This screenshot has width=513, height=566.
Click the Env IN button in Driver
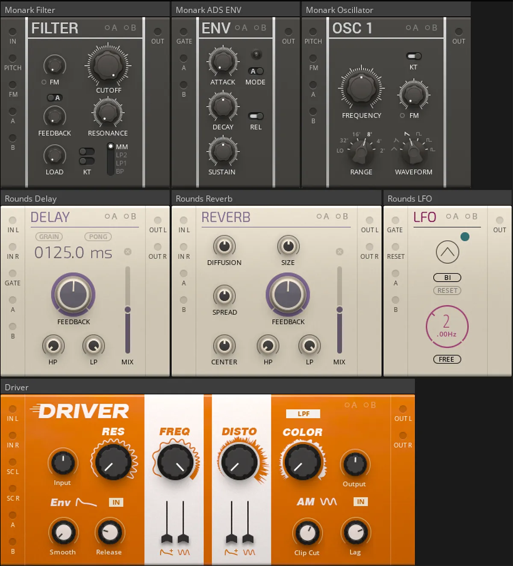(x=116, y=502)
